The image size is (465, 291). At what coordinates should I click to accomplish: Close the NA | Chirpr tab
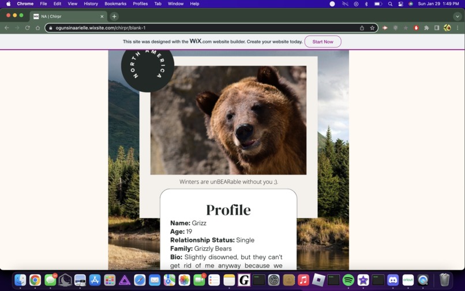pos(102,16)
